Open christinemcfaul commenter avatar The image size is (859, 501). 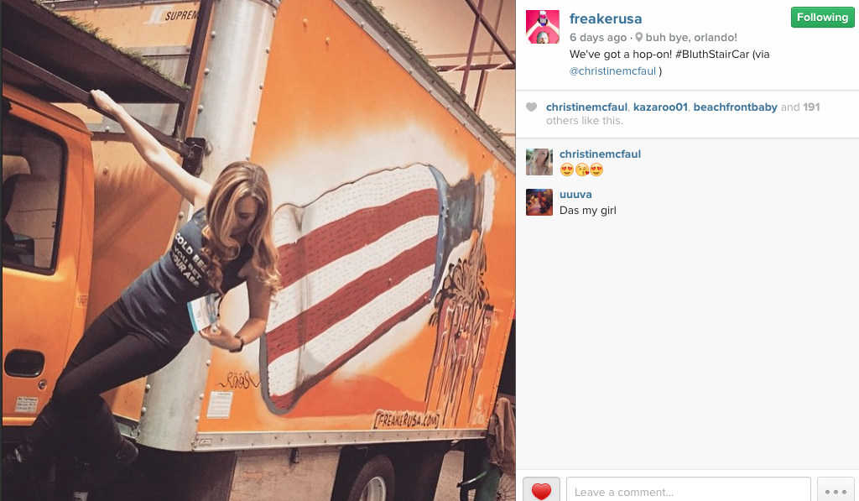click(x=539, y=162)
